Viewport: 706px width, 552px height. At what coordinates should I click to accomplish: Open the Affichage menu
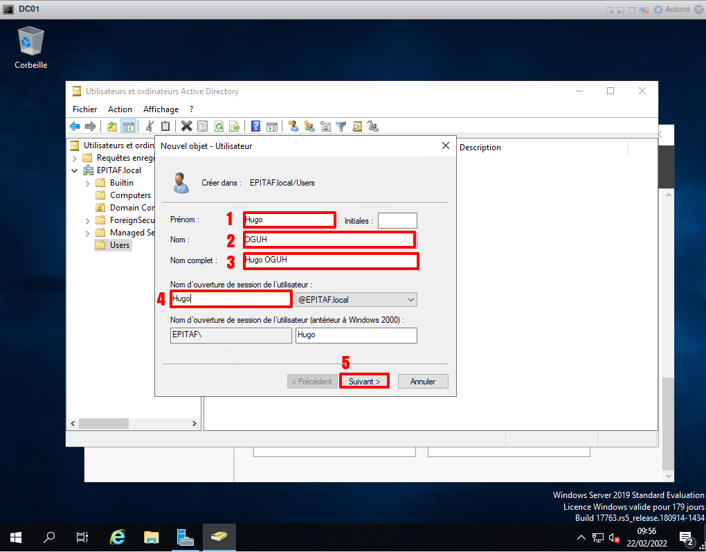(161, 109)
